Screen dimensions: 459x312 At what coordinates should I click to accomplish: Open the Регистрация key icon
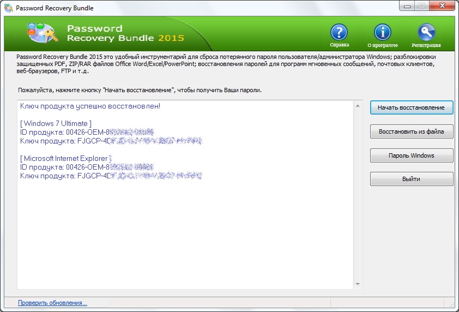[x=426, y=32]
